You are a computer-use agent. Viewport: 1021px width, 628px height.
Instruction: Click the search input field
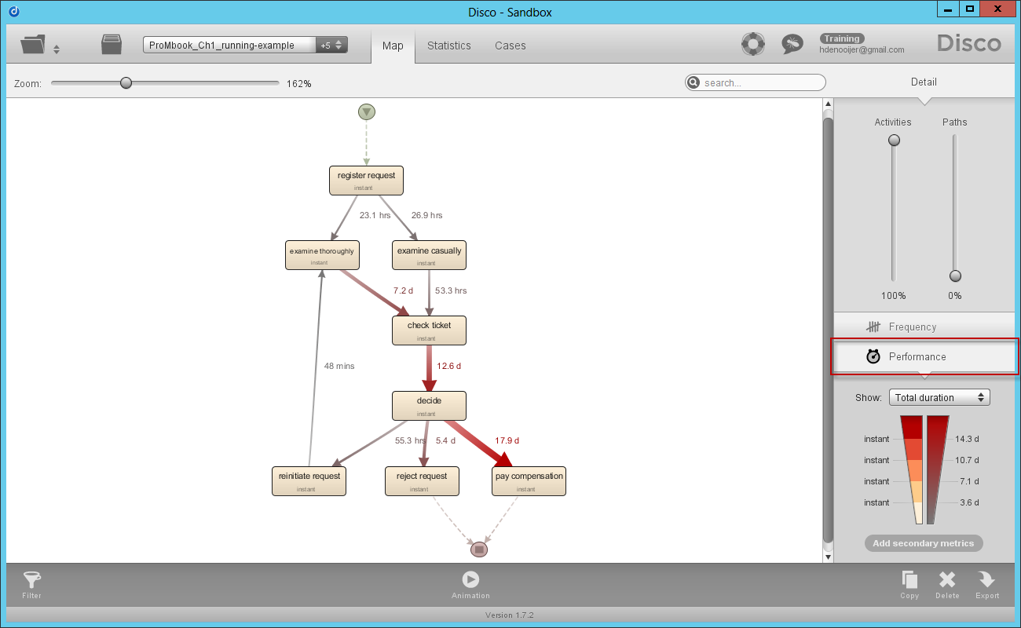point(756,82)
